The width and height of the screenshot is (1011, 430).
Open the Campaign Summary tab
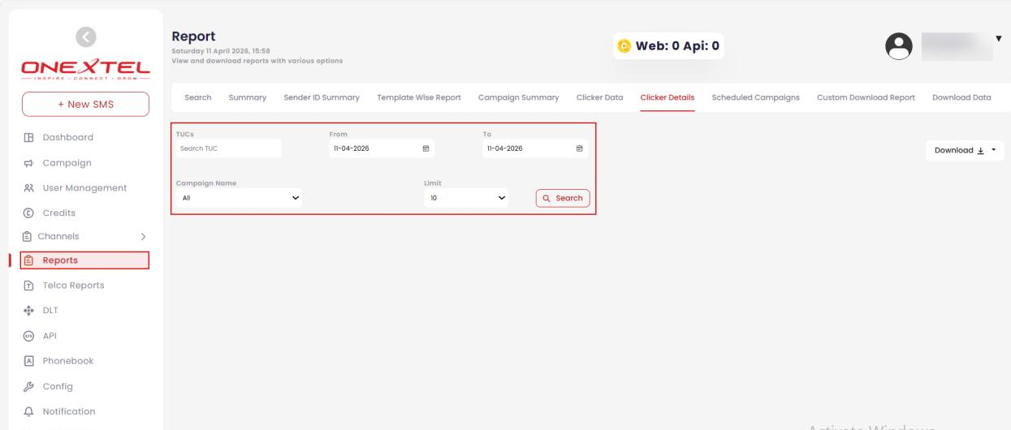coord(519,97)
